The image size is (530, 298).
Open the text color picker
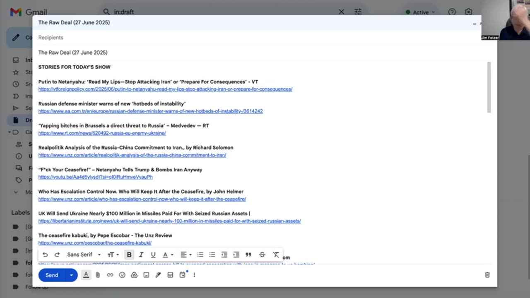168,255
